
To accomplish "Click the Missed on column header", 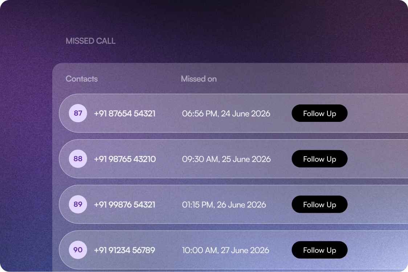I will point(199,79).
